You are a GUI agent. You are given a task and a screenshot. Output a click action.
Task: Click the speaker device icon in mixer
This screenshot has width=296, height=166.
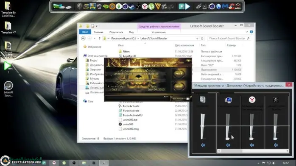coord(203,100)
